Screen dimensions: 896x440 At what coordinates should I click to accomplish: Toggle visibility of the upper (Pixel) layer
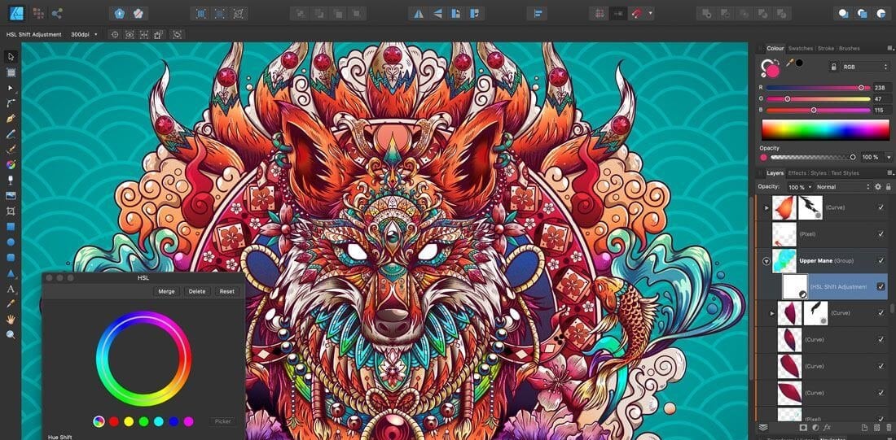point(881,234)
